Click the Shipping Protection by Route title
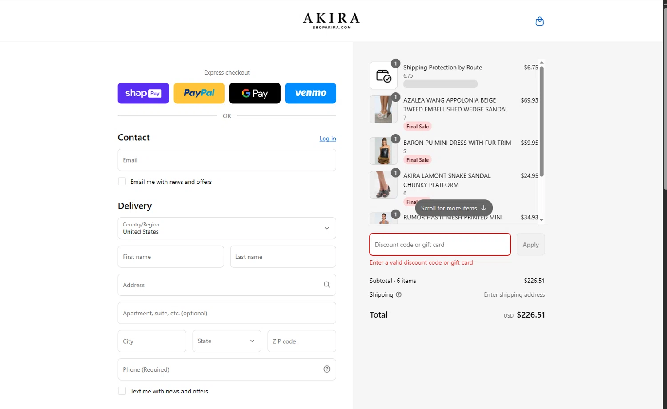Image resolution: width=667 pixels, height=409 pixels. (442, 68)
